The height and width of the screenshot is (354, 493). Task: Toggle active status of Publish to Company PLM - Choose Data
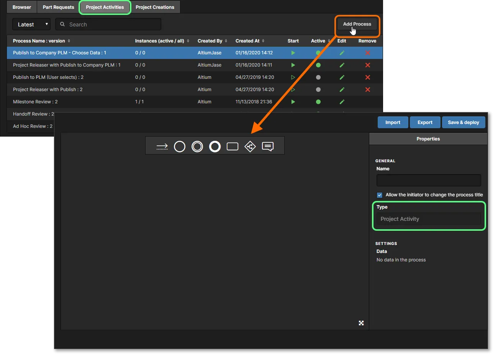(x=318, y=53)
